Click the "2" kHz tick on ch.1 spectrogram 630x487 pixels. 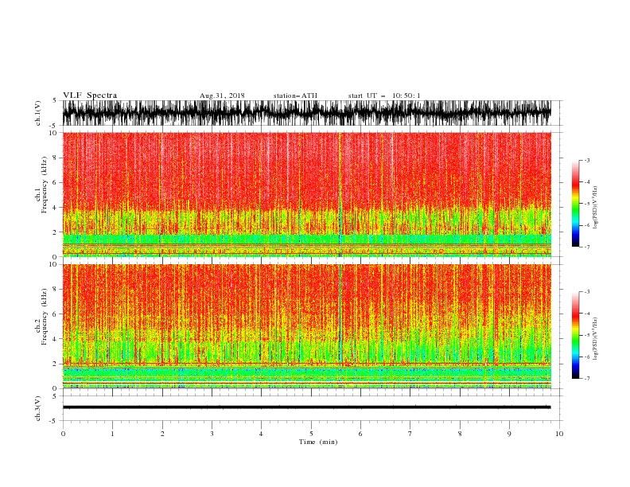pyautogui.click(x=56, y=232)
